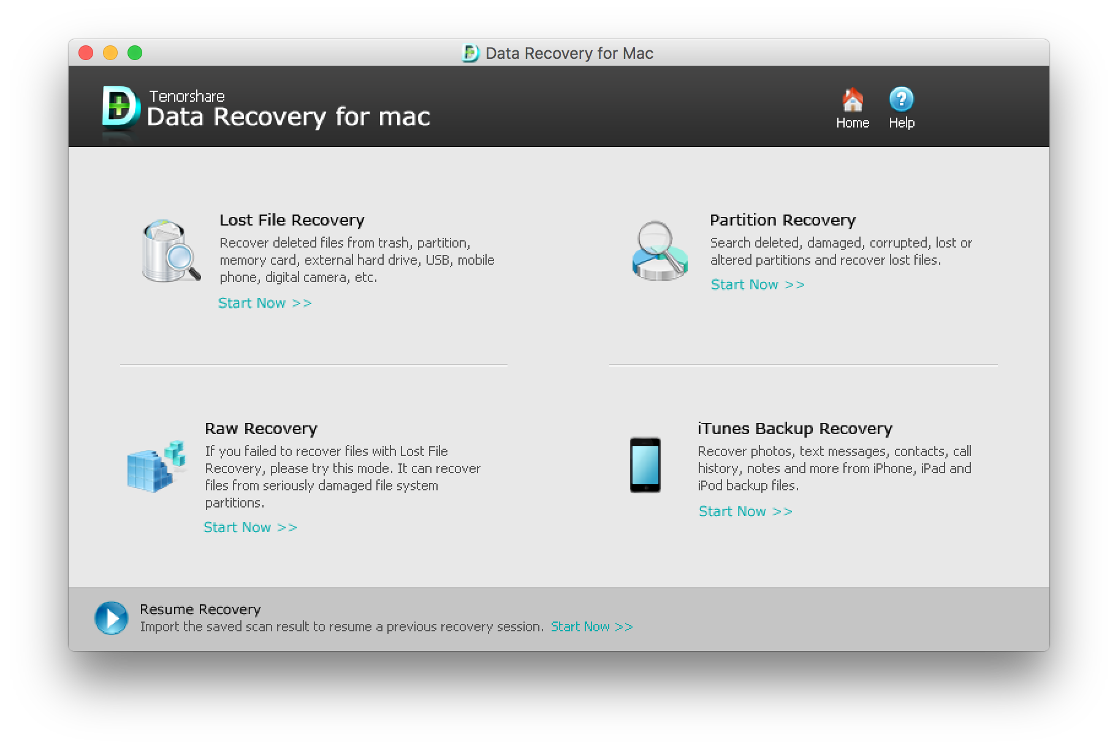Click 'Recover photos, text messages' description

[834, 468]
